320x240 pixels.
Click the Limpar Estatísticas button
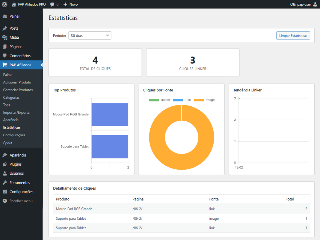pos(293,35)
